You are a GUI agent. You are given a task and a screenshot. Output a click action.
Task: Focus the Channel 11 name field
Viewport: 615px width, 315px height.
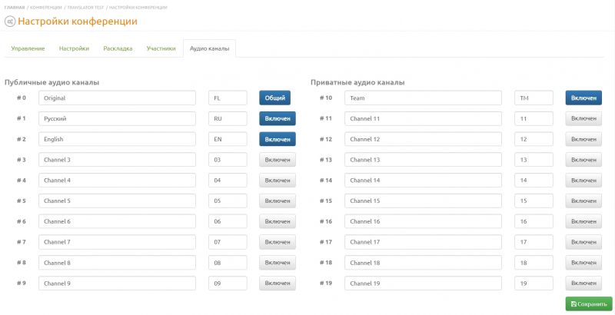click(x=424, y=118)
